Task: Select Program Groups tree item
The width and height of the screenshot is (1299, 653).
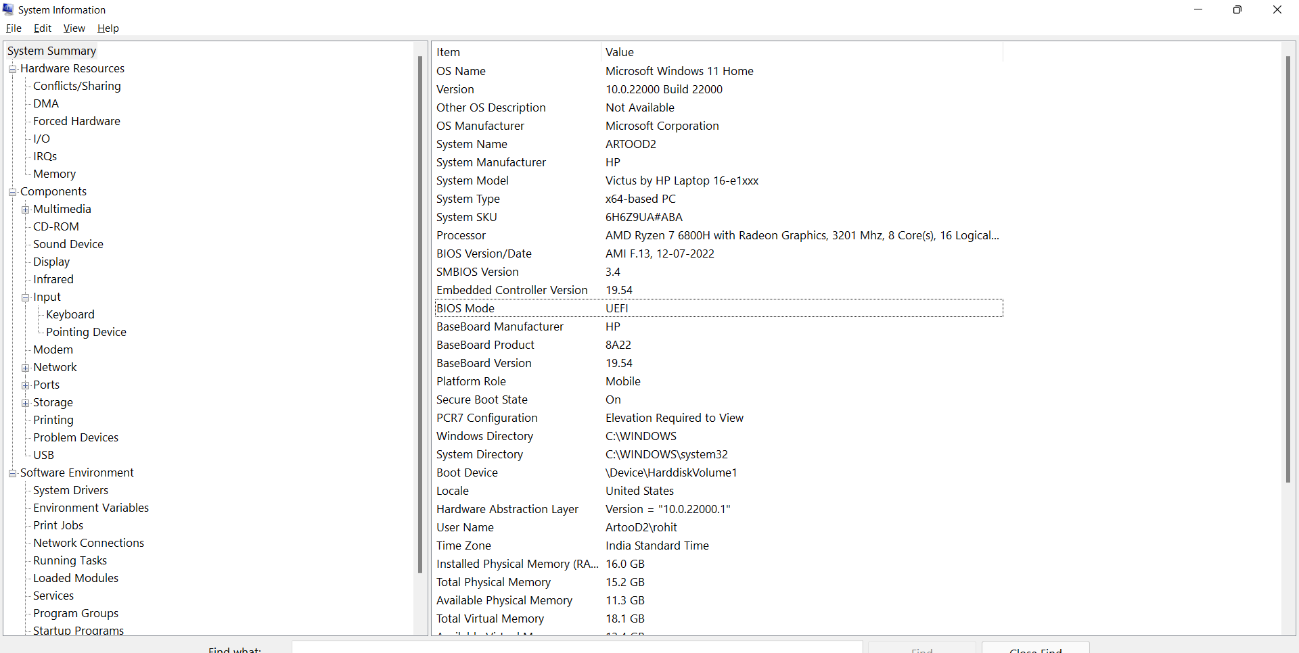Action: [76, 613]
